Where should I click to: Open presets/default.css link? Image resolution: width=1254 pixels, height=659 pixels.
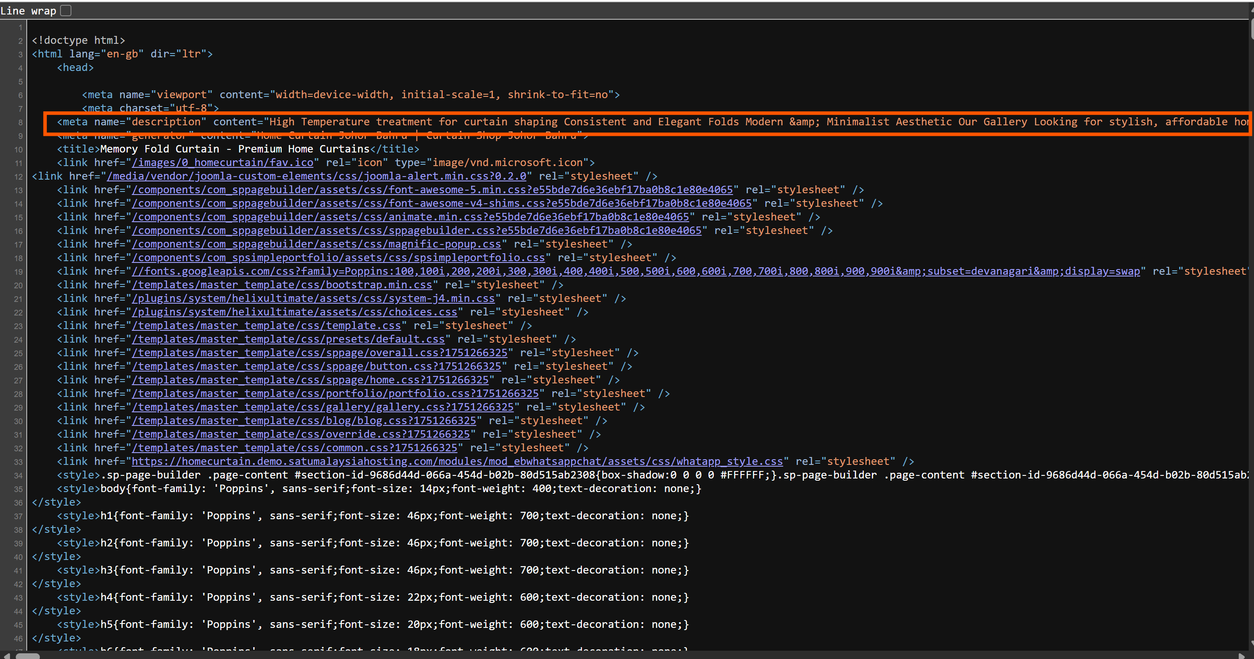coord(288,339)
